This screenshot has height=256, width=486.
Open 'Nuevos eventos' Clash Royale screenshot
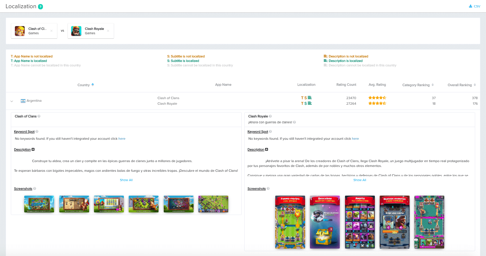point(395,222)
